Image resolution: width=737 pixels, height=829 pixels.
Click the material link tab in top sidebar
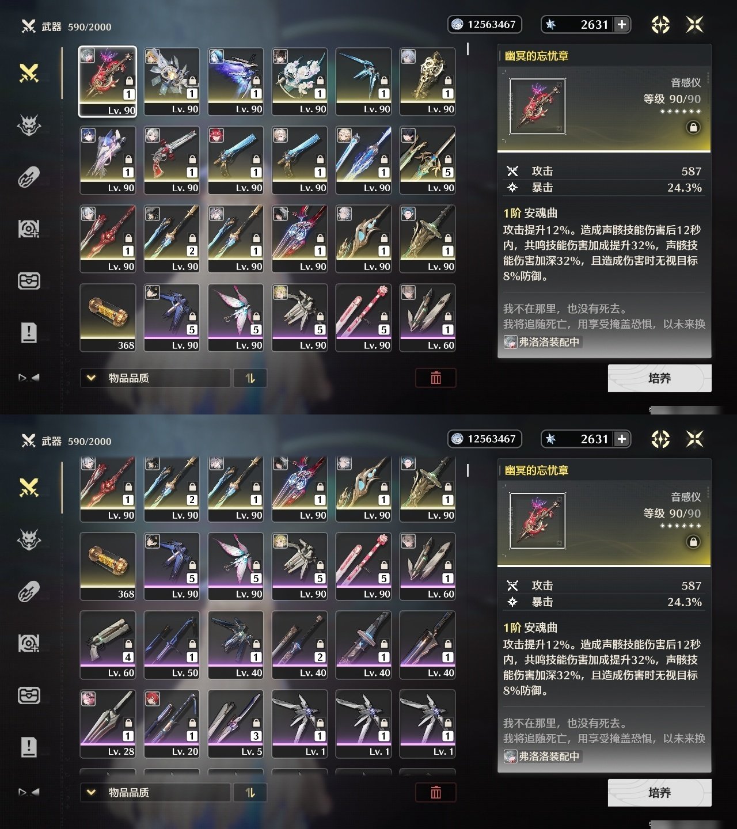coord(29,177)
